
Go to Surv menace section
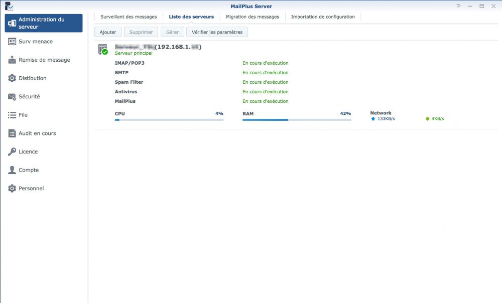[x=44, y=42]
